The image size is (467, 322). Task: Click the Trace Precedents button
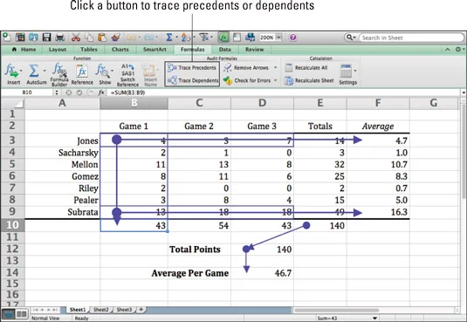tap(192, 68)
